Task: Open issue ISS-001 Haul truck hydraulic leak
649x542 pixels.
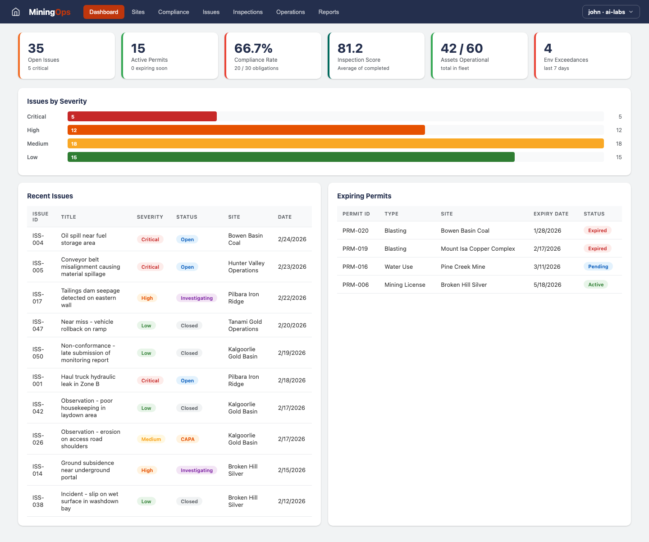Action: (88, 380)
